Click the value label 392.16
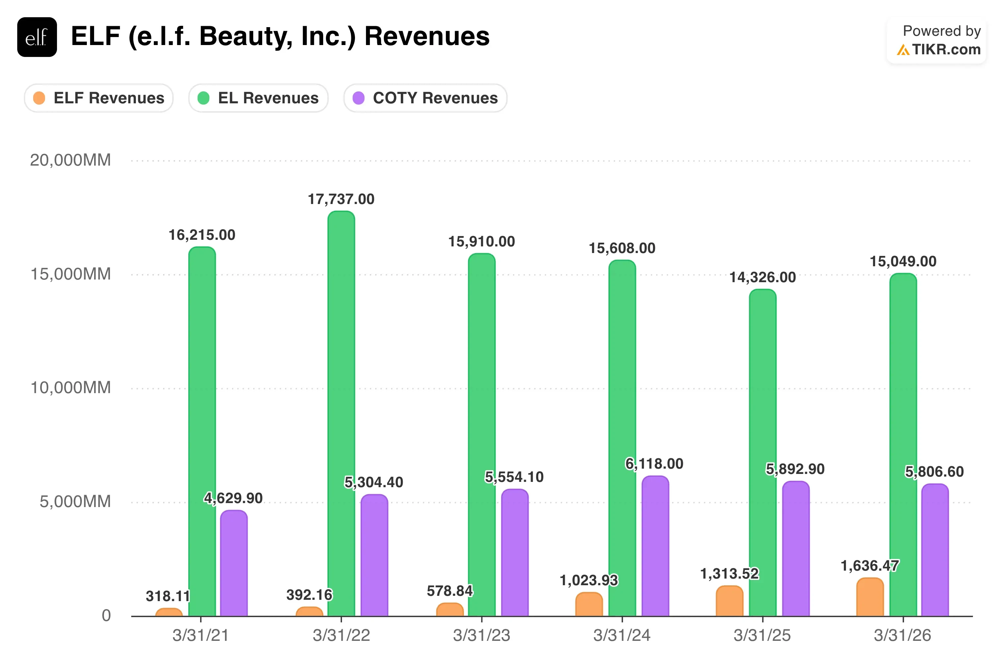 310,595
